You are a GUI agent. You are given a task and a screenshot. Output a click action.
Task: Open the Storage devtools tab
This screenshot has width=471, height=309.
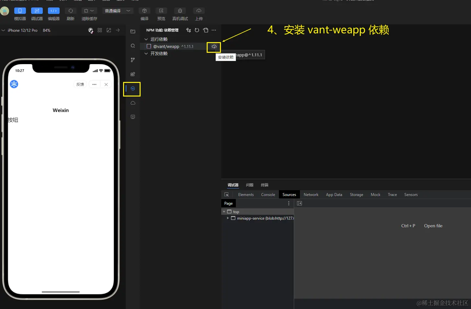coord(356,195)
